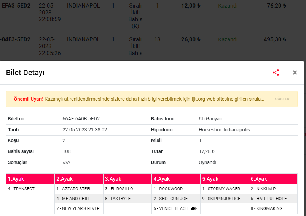Click horse entry 6 - HARTFUL HOPE
The image size is (306, 216).
(269, 199)
